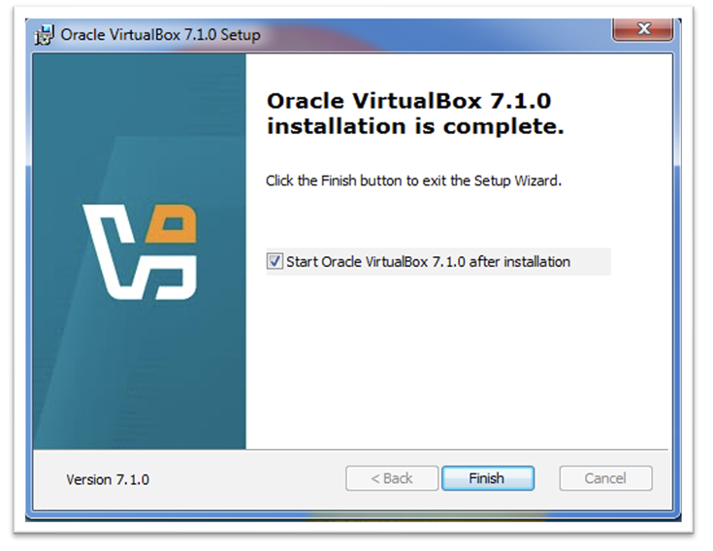Click the 'Version 7.1.0' footer label
The width and height of the screenshot is (713, 551).
point(107,479)
